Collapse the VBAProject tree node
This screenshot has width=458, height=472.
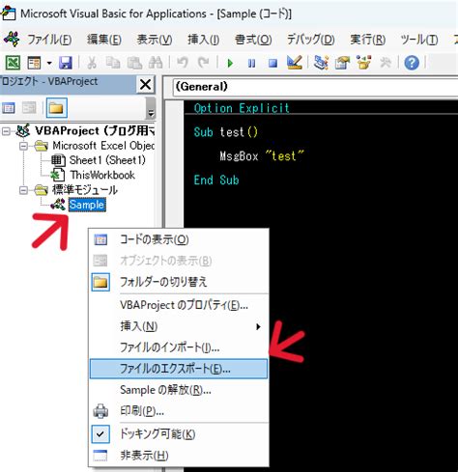(6, 131)
